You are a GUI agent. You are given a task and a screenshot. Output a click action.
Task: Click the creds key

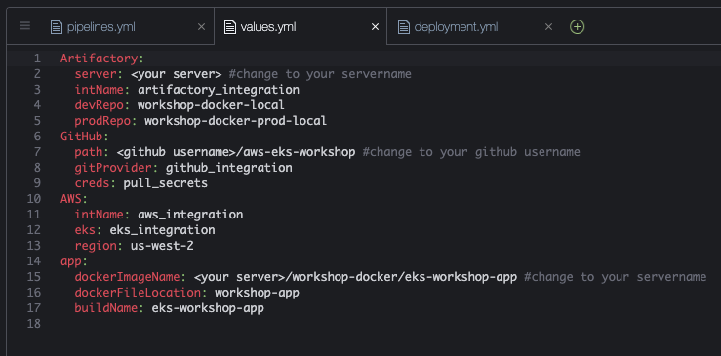(92, 183)
